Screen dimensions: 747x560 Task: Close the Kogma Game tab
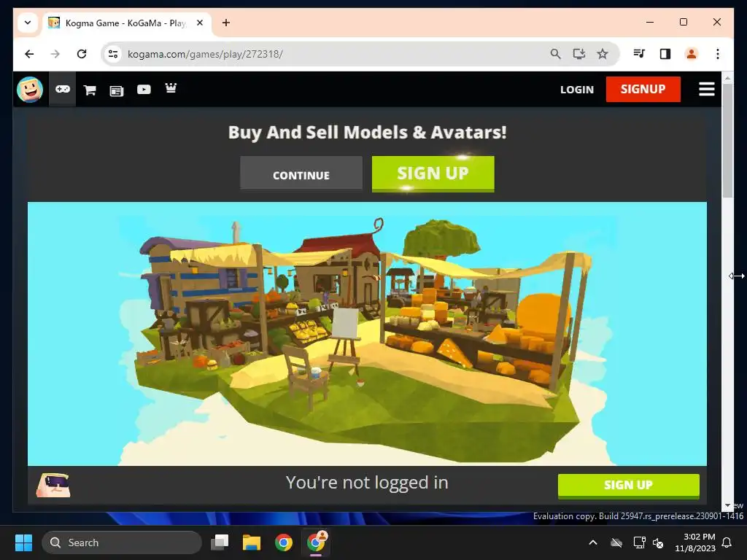click(x=200, y=23)
